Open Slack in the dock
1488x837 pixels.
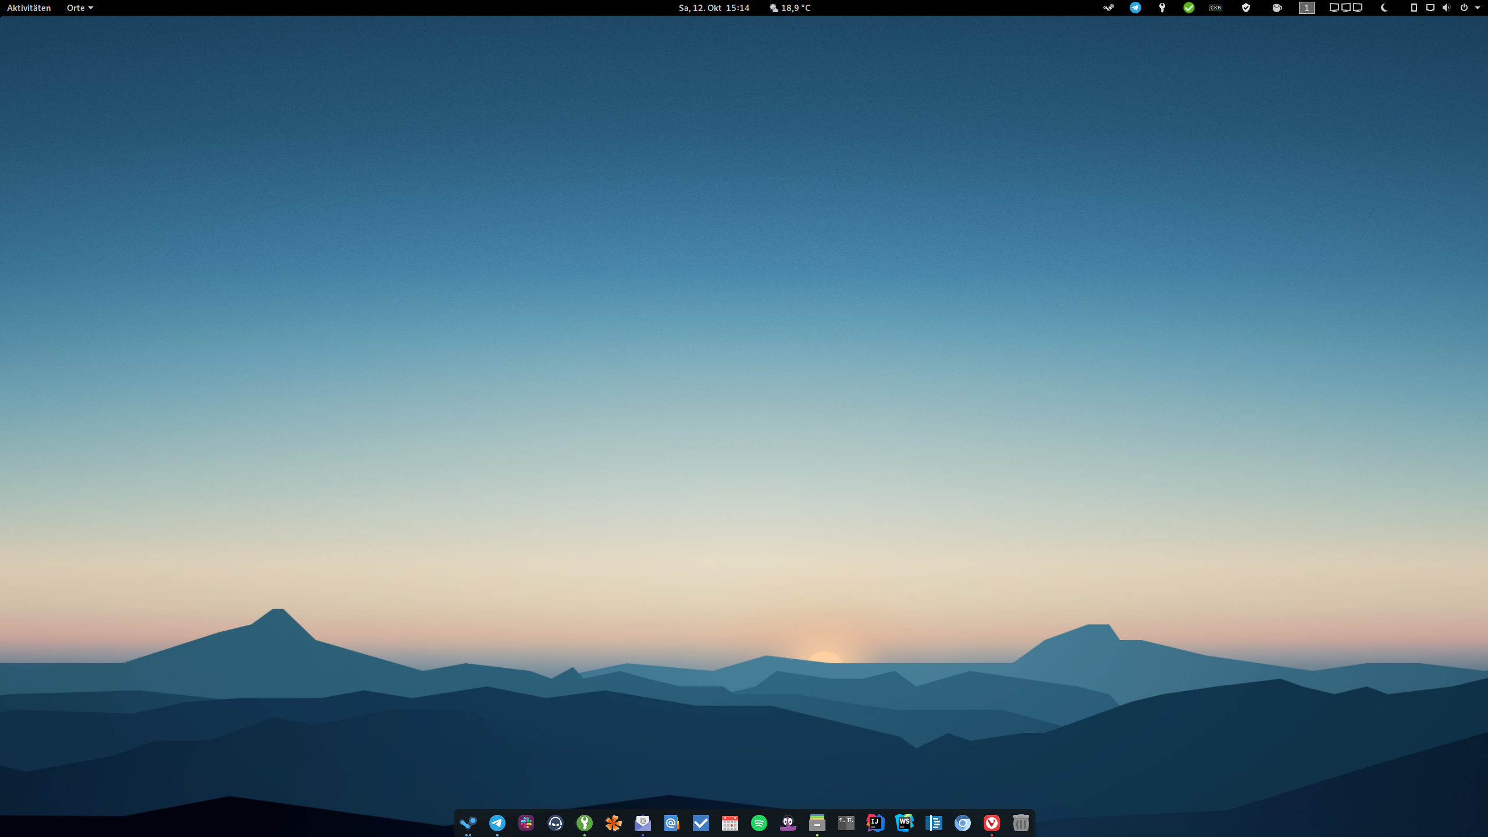[x=526, y=822]
